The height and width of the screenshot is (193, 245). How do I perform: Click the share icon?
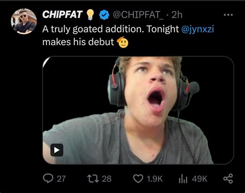(228, 179)
